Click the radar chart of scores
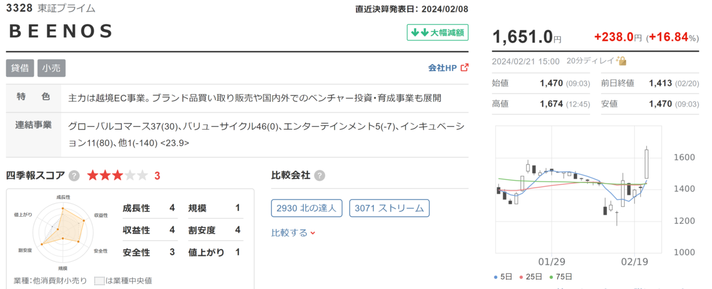712x289 pixels. (x=62, y=233)
